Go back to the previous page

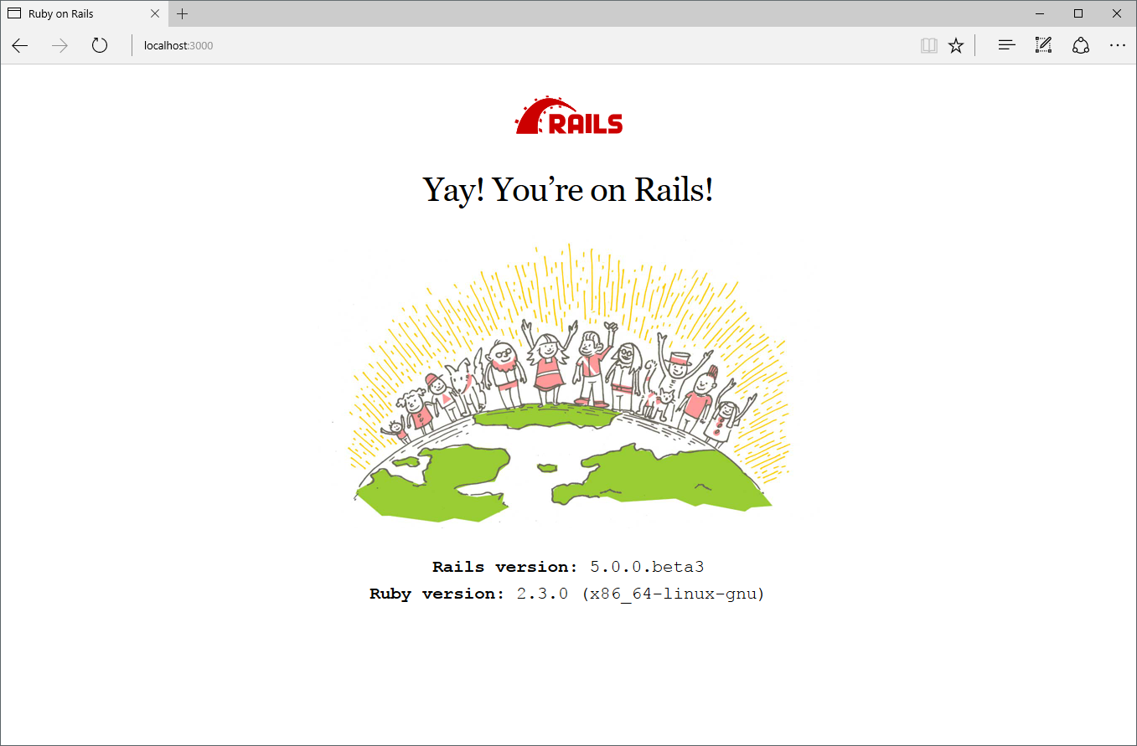20,45
